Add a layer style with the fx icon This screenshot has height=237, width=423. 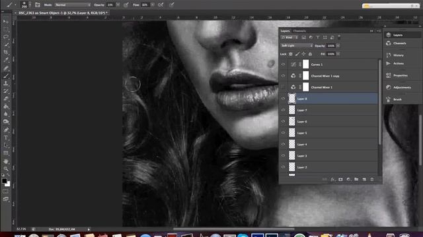tap(332, 179)
